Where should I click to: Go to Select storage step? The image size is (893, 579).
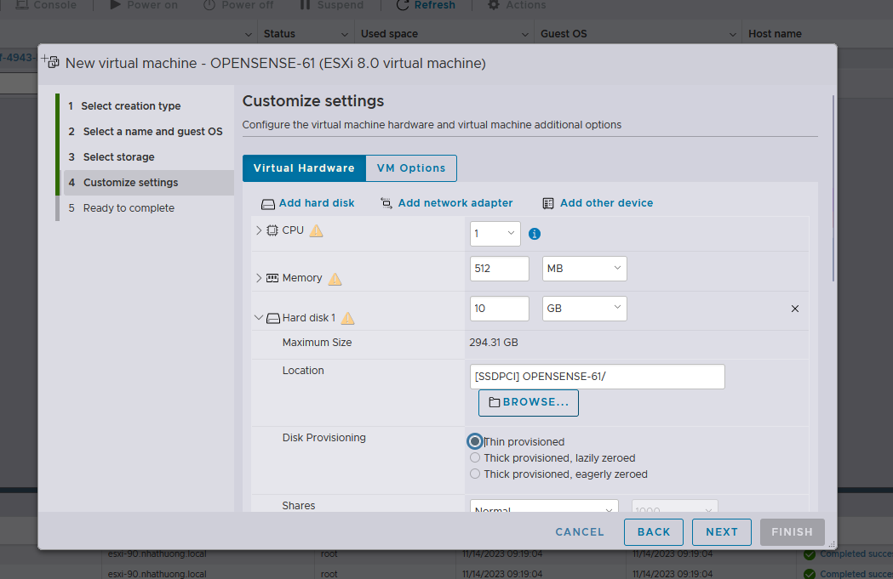pos(118,157)
